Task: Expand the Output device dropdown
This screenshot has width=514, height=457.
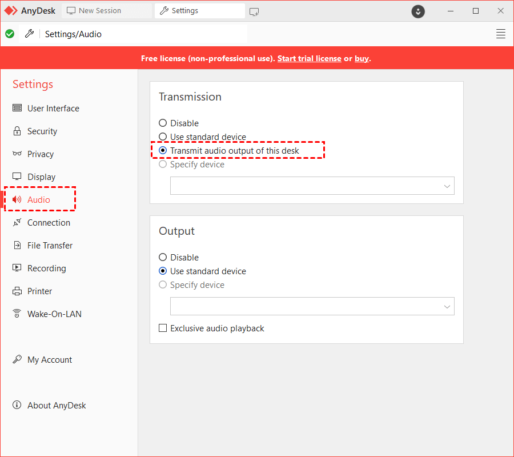Action: (x=312, y=307)
